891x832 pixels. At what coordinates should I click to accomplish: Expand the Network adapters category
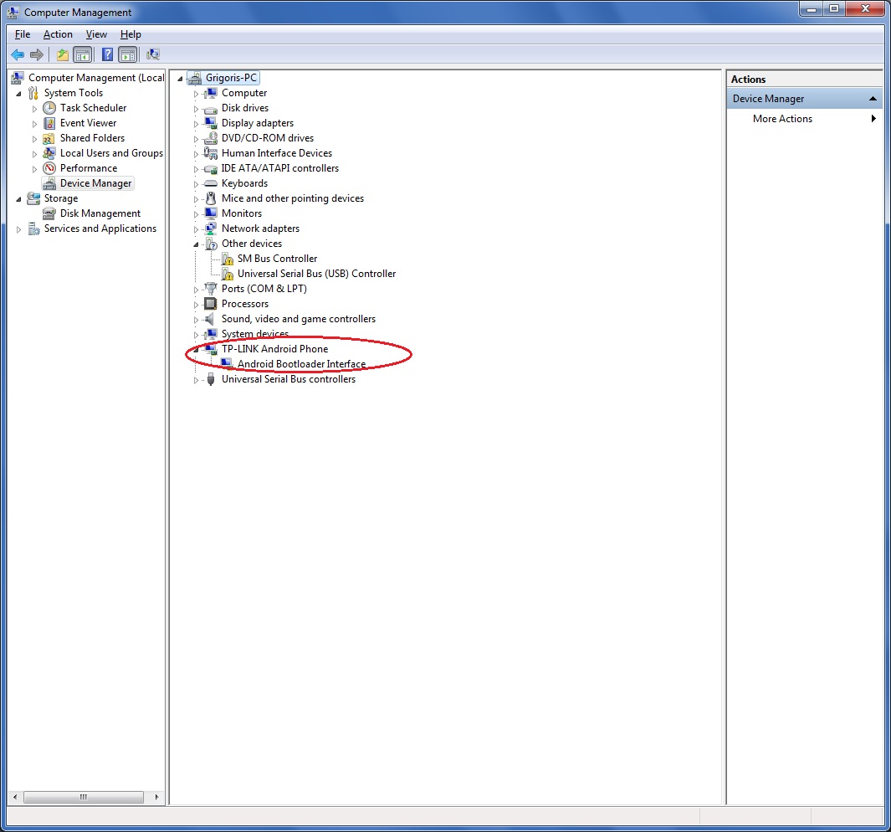(197, 229)
